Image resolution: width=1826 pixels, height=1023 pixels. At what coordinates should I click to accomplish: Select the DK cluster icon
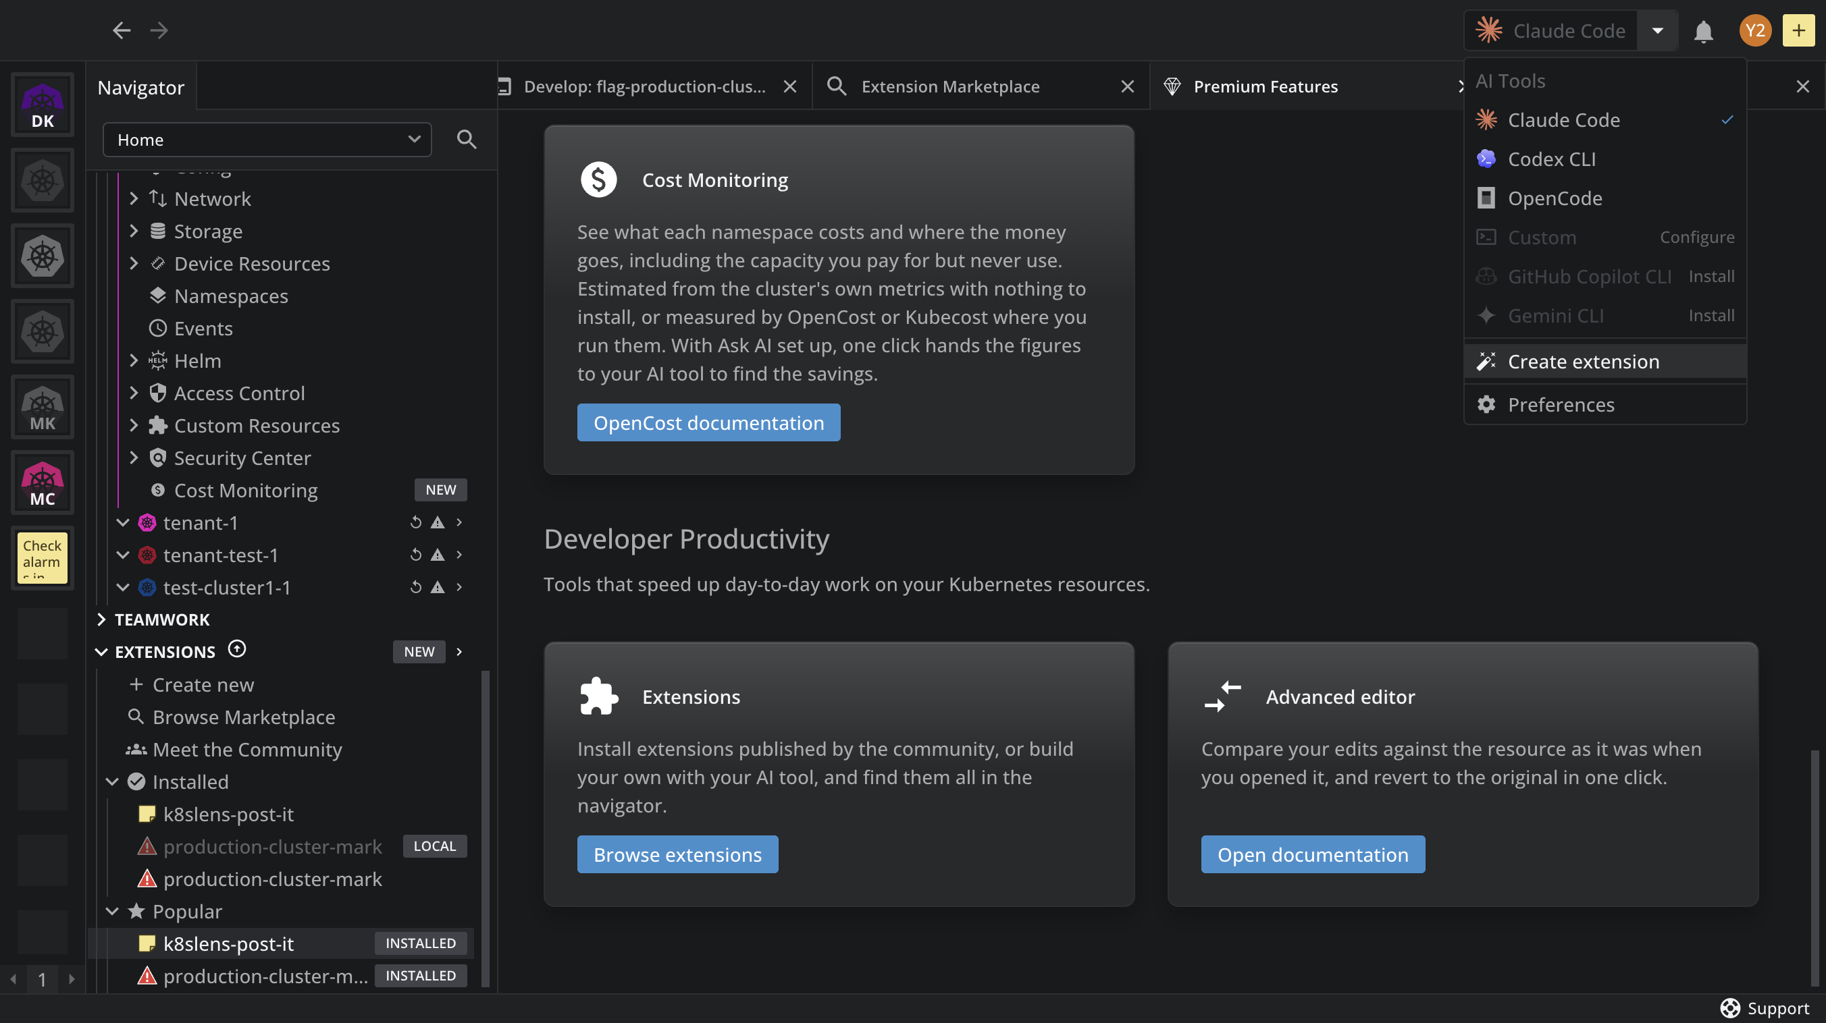point(43,105)
